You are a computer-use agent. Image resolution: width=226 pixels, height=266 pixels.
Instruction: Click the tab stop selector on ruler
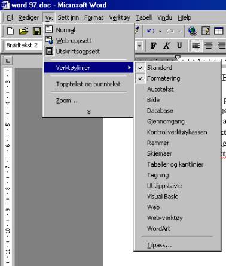point(8,61)
